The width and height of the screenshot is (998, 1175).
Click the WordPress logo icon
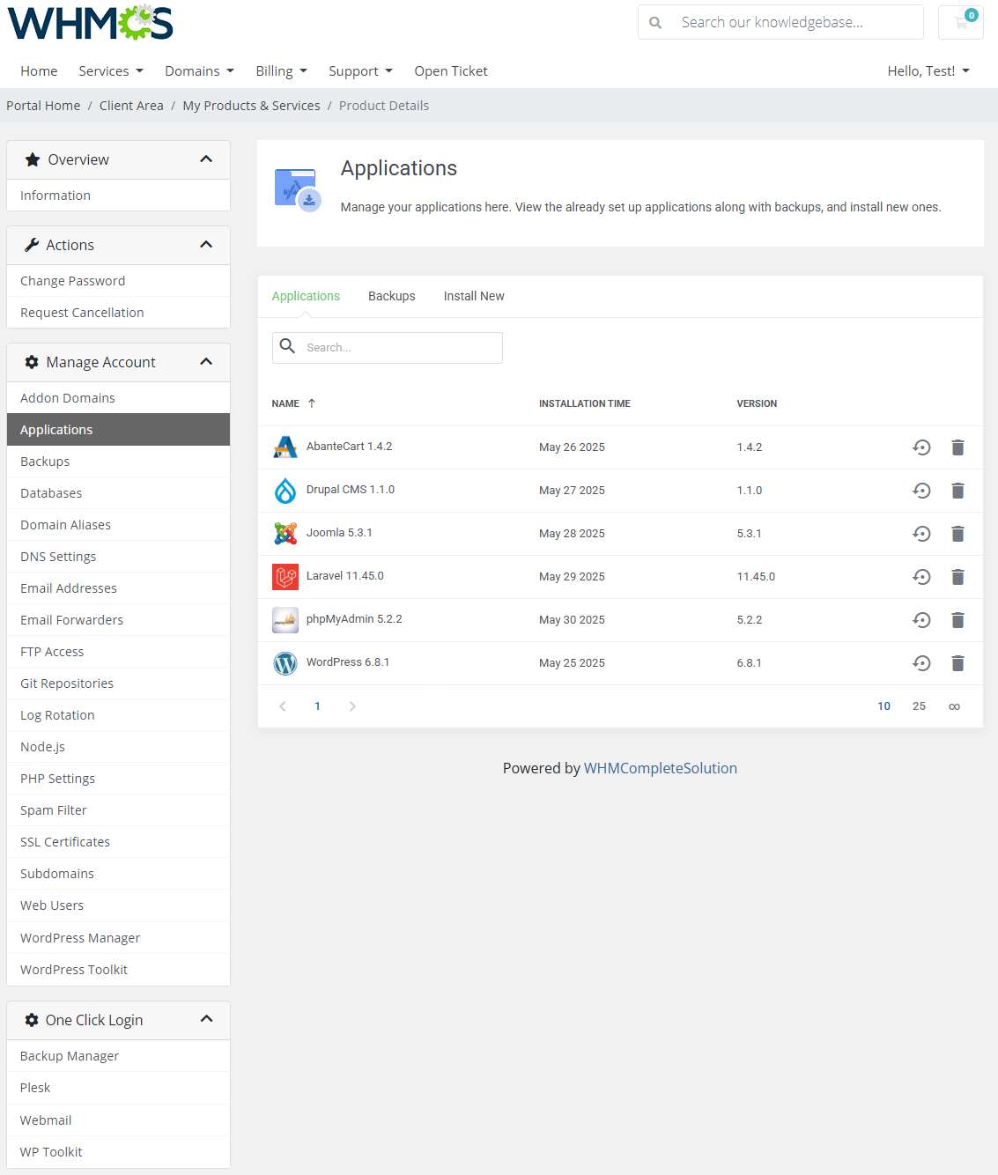click(x=285, y=663)
